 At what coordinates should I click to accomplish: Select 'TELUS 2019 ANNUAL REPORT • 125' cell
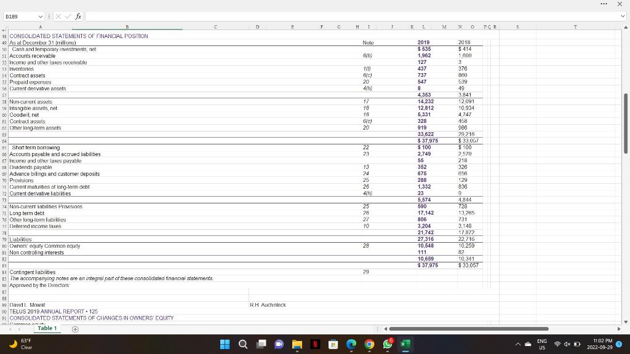click(x=54, y=312)
